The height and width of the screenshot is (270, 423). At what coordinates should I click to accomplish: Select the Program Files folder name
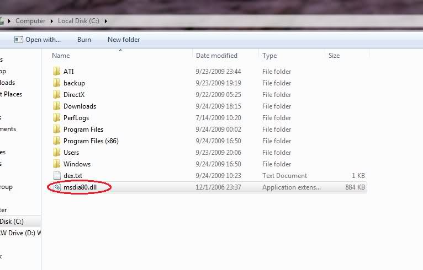83,129
